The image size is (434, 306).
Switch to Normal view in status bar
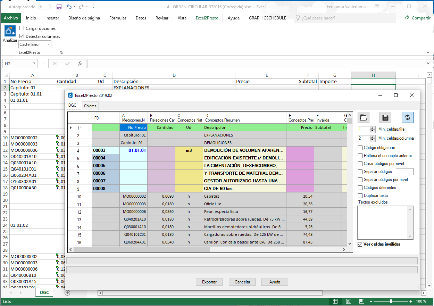pyautogui.click(x=335, y=301)
